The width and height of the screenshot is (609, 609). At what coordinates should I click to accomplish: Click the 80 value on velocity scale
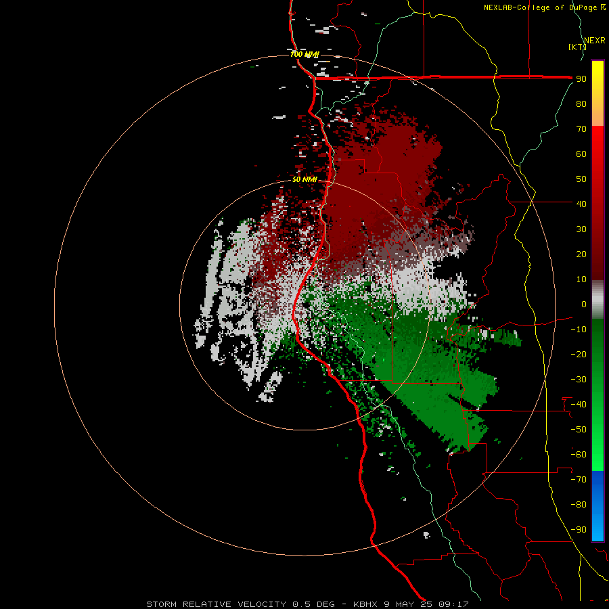pyautogui.click(x=581, y=104)
